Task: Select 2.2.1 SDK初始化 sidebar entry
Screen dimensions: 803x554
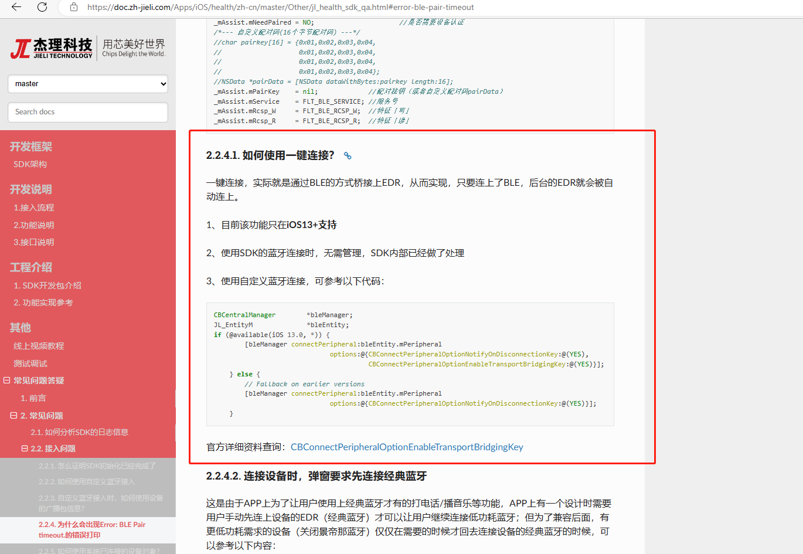Action: pyautogui.click(x=97, y=465)
